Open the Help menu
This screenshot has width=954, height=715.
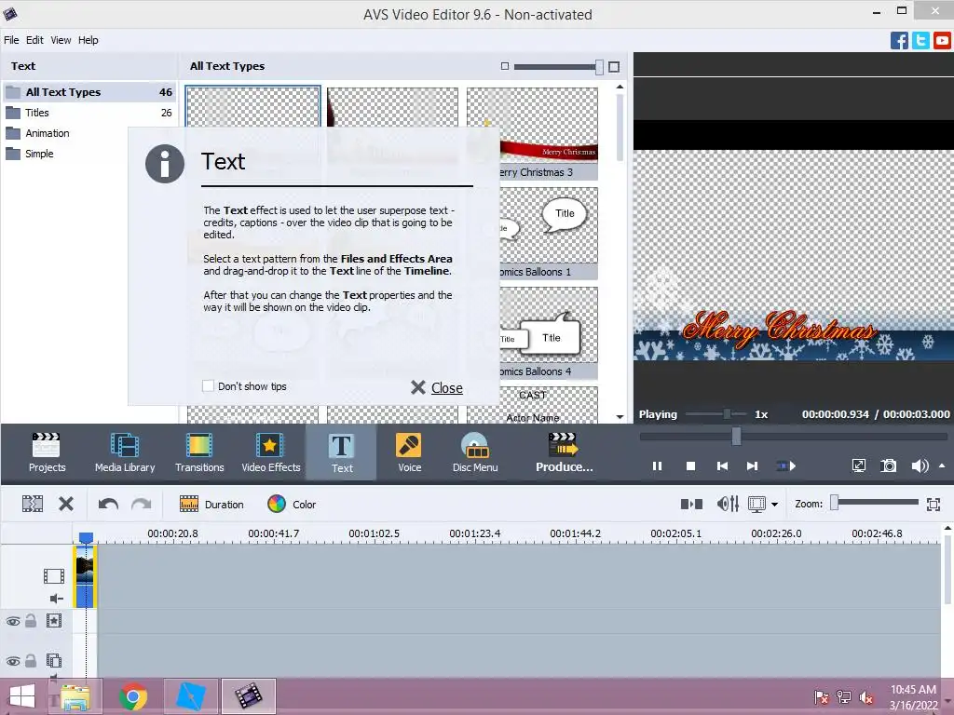pyautogui.click(x=89, y=40)
